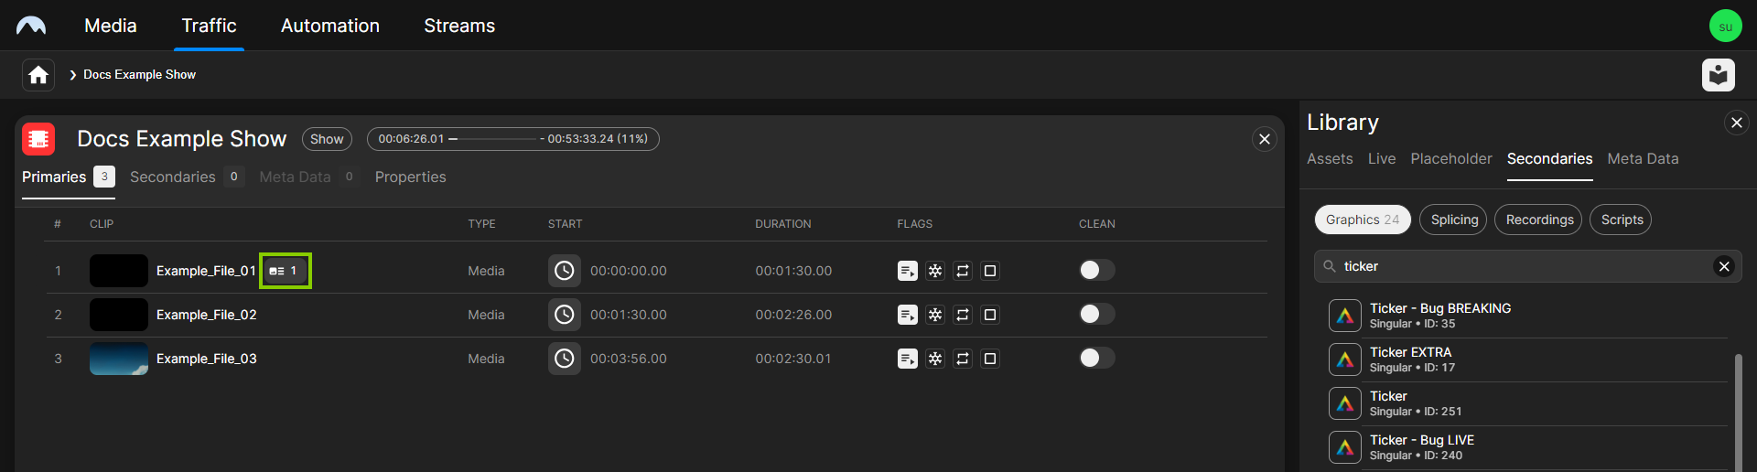This screenshot has height=472, width=1757.
Task: Click the square flag icon on Example_File_02
Action: (x=989, y=315)
